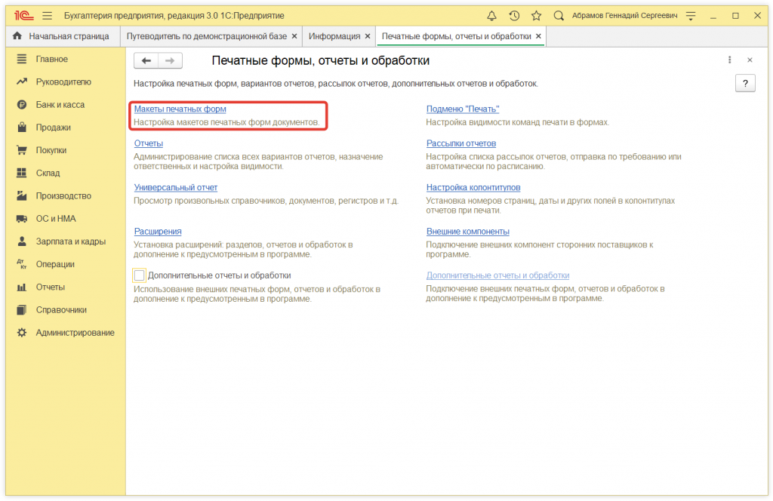Click the 1C logo icon
This screenshot has width=773, height=501.
click(22, 16)
